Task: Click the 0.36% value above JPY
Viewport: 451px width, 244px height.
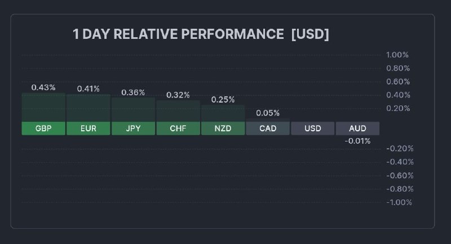Action: [133, 92]
